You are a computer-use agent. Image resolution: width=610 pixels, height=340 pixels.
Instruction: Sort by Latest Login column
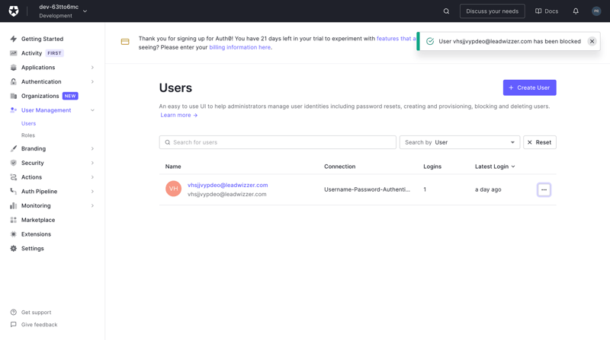click(x=495, y=167)
